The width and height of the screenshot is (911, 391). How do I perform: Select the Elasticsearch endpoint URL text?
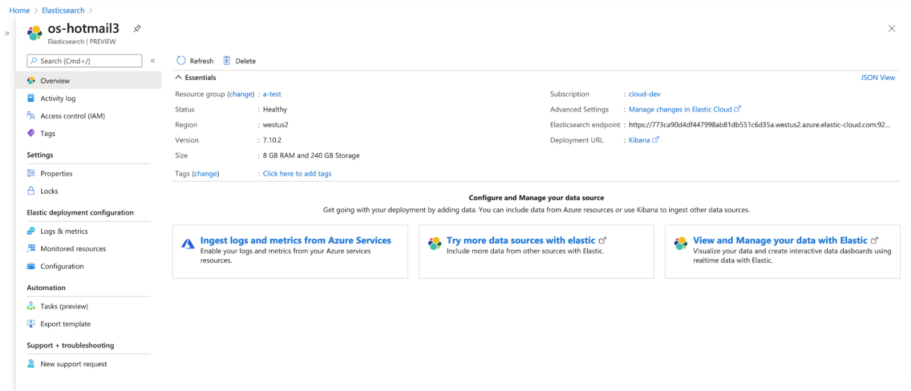coord(759,124)
